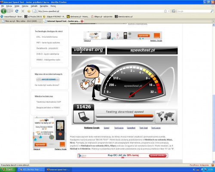Open the Historia menu
The width and height of the screenshot is (215, 172).
point(25,6)
